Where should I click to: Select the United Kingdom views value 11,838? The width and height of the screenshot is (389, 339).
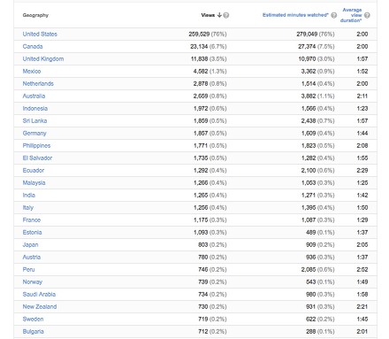[199, 58]
